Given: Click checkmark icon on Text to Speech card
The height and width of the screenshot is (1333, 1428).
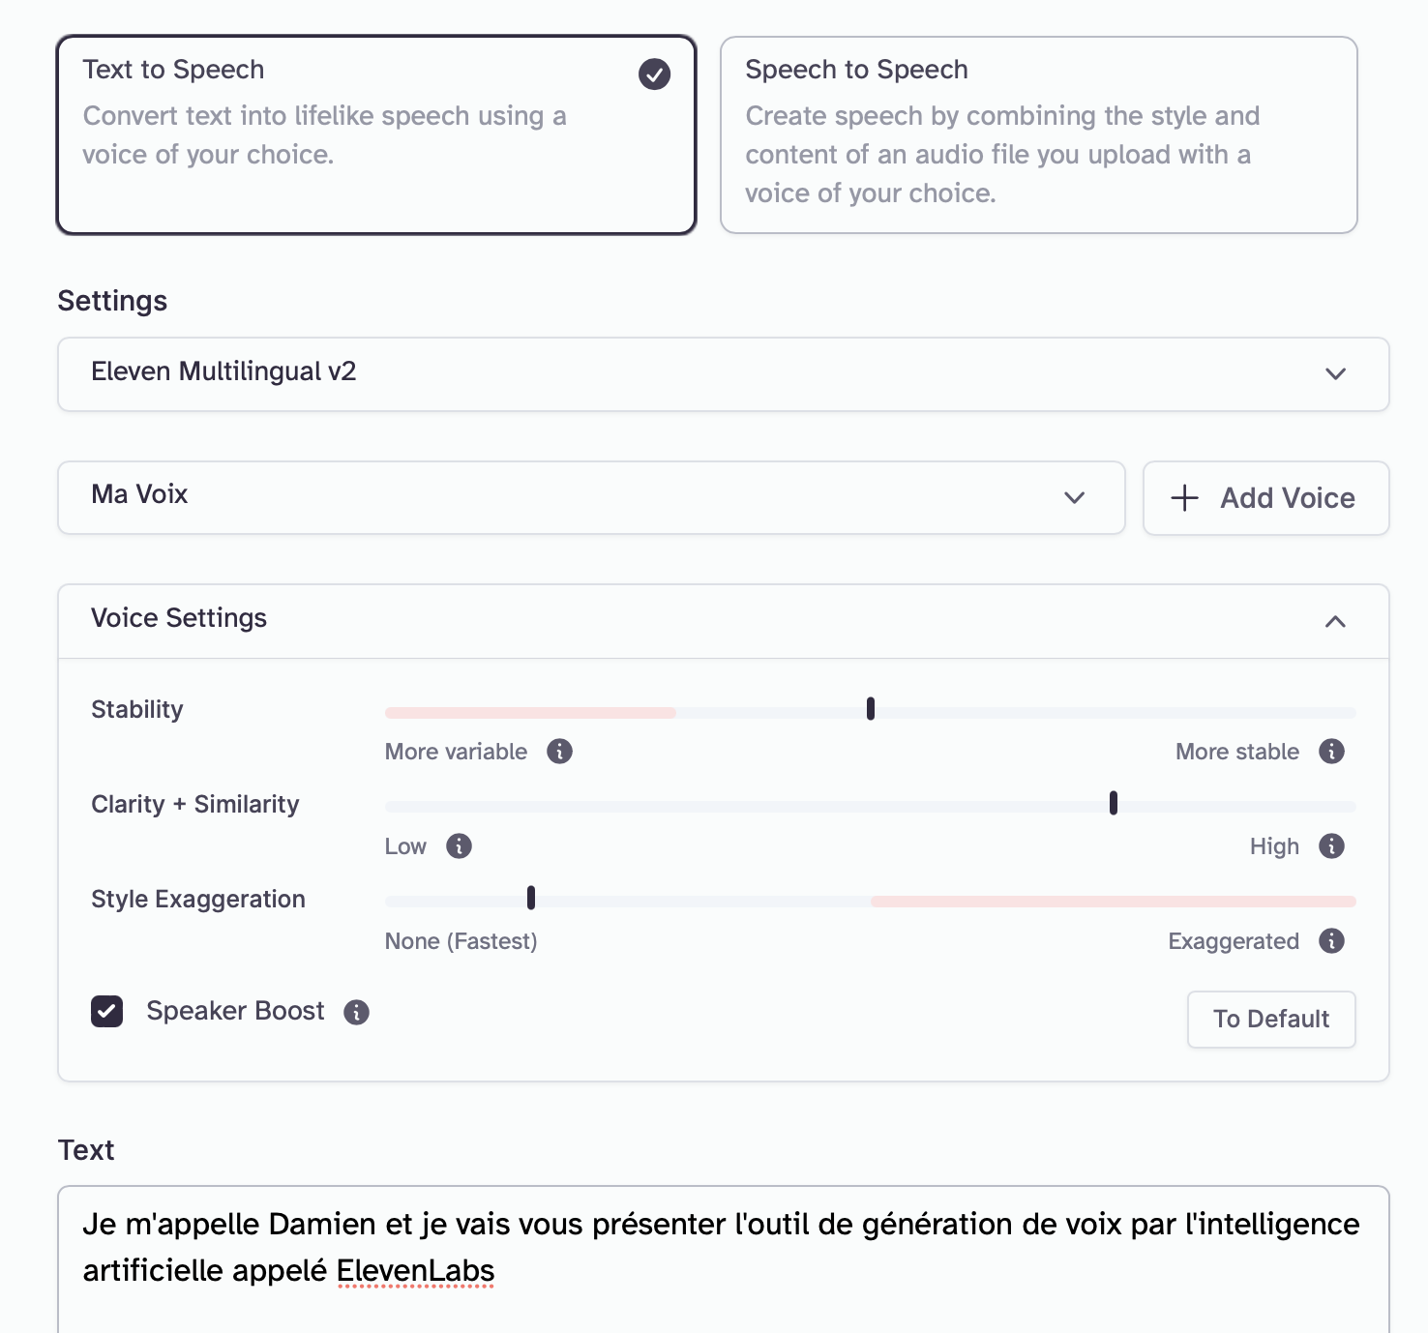Looking at the screenshot, I should pos(654,74).
